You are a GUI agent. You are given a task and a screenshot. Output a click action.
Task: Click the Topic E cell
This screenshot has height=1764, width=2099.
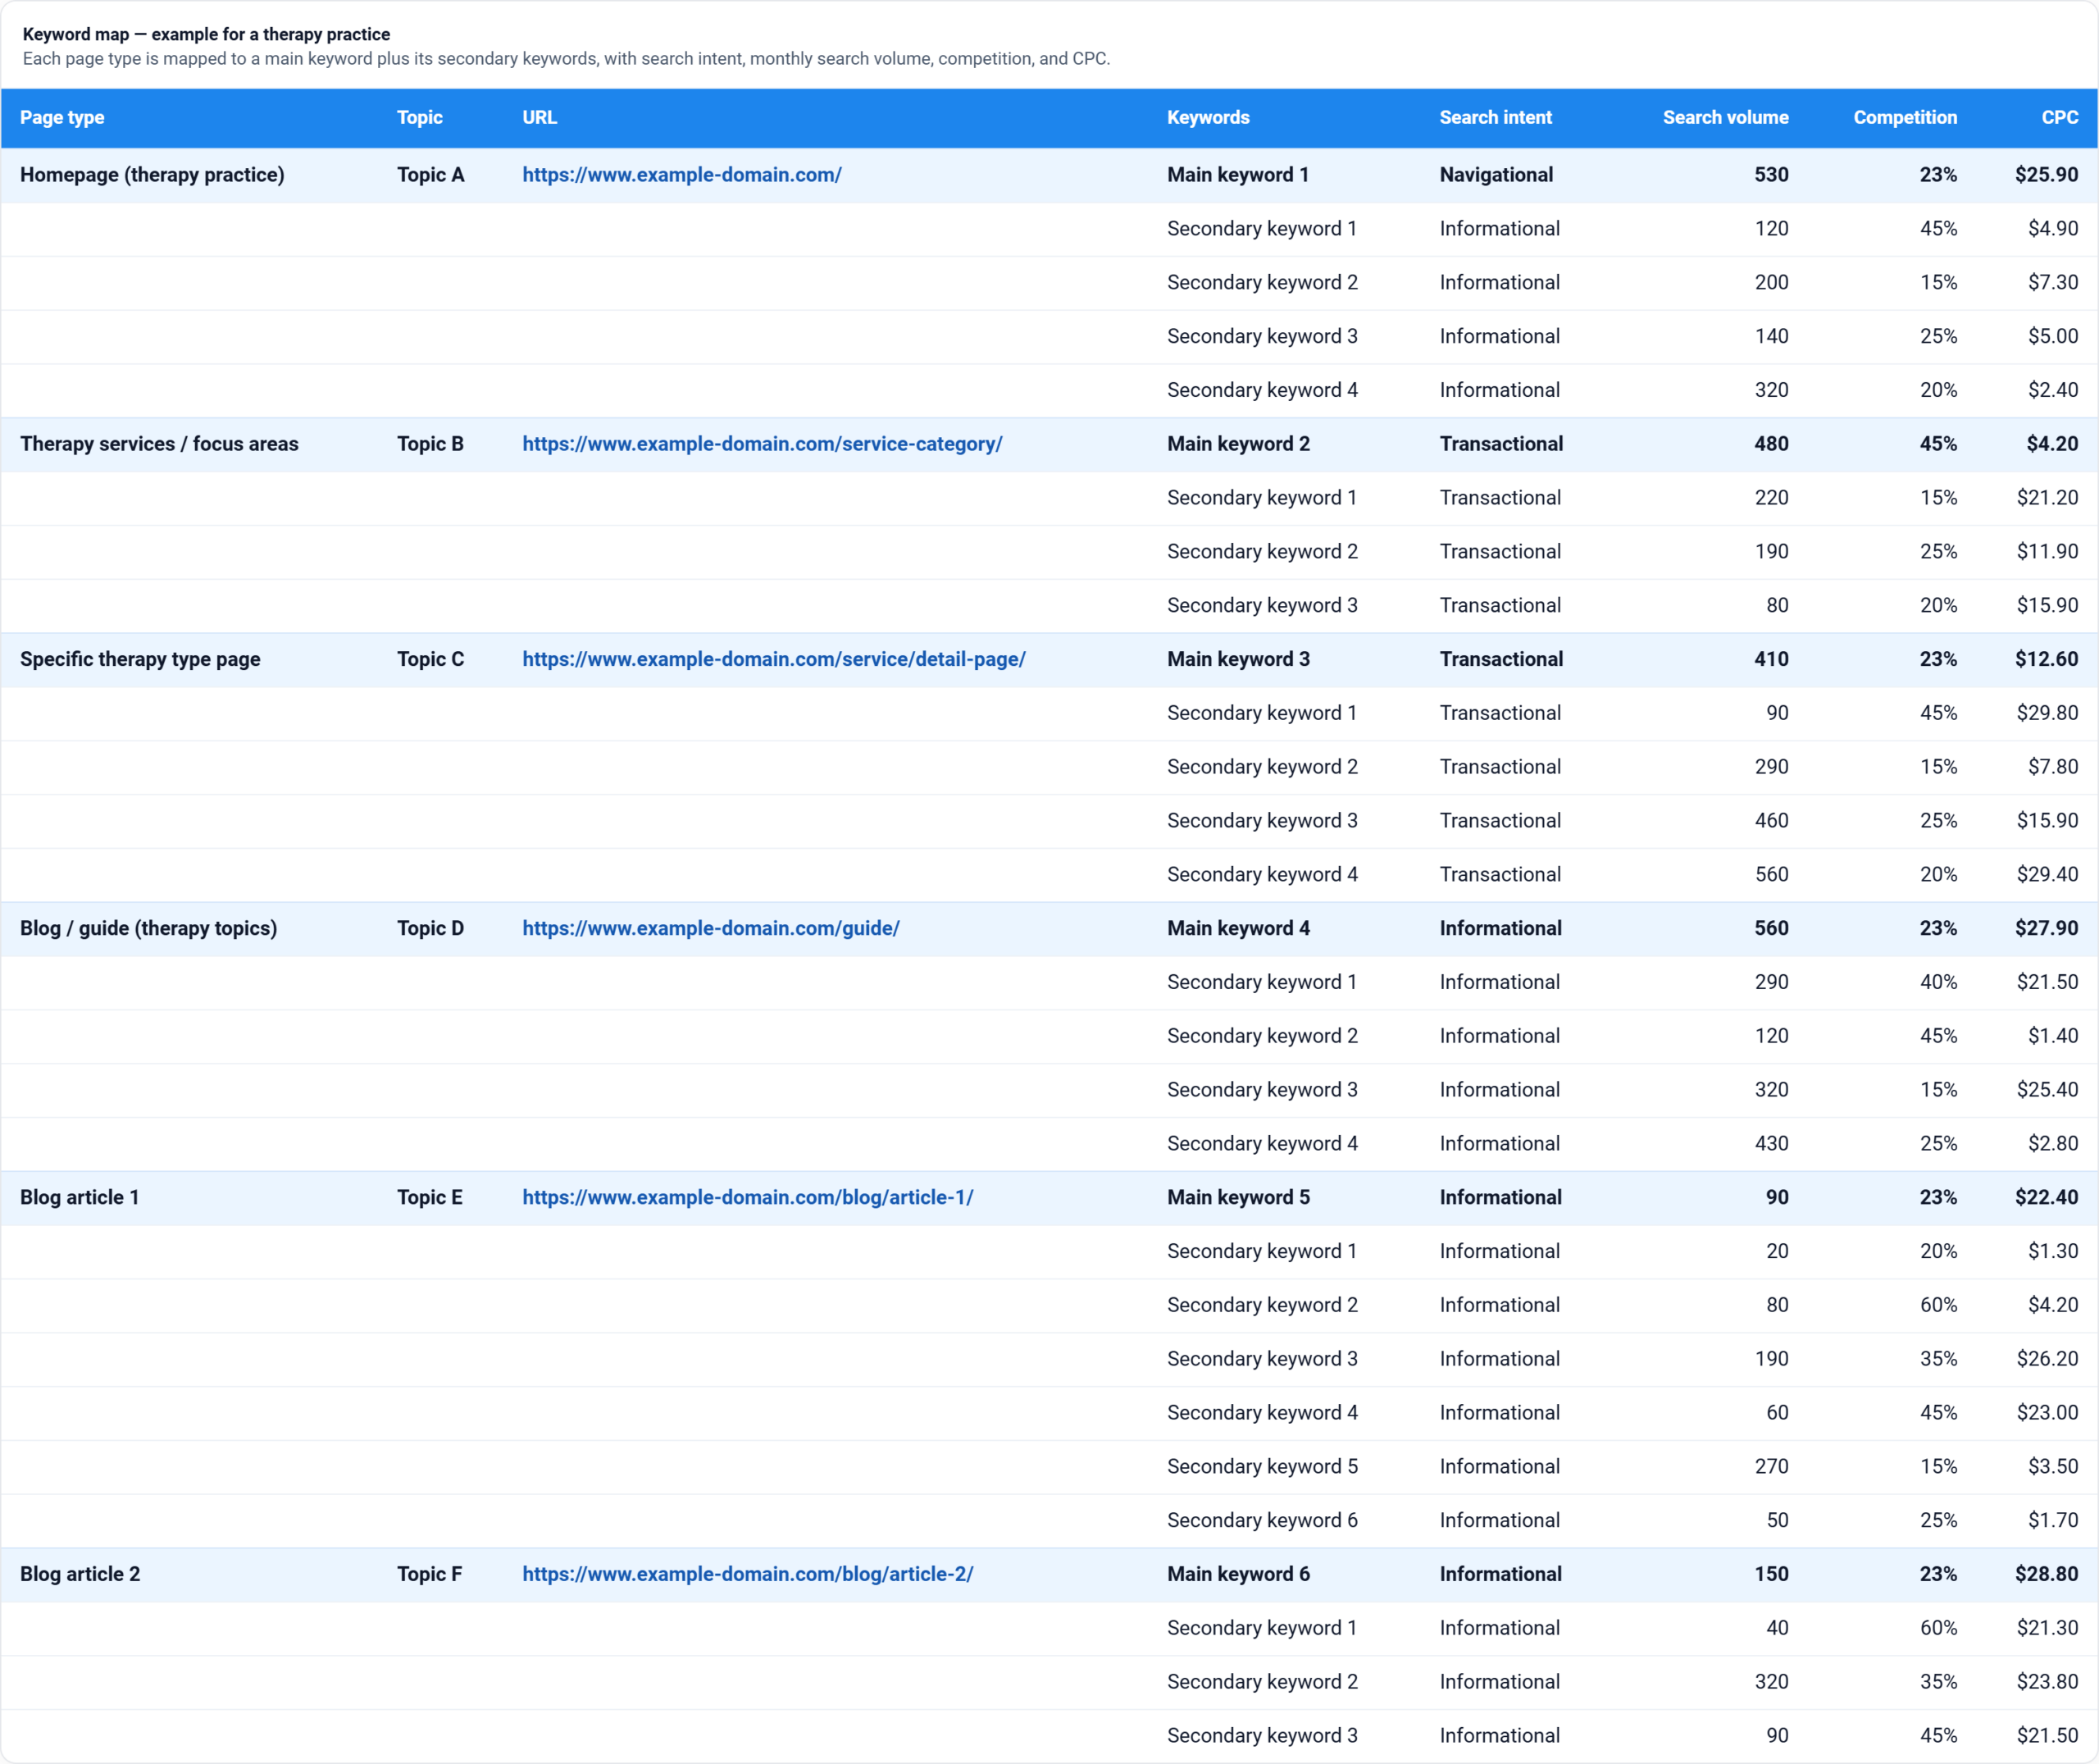pos(430,1197)
